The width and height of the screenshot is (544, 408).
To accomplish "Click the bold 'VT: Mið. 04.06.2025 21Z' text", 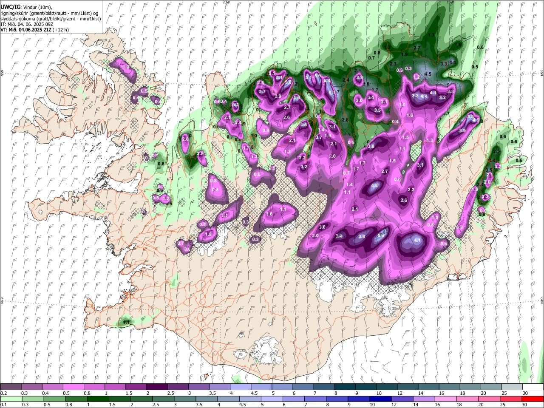I will click(x=25, y=30).
